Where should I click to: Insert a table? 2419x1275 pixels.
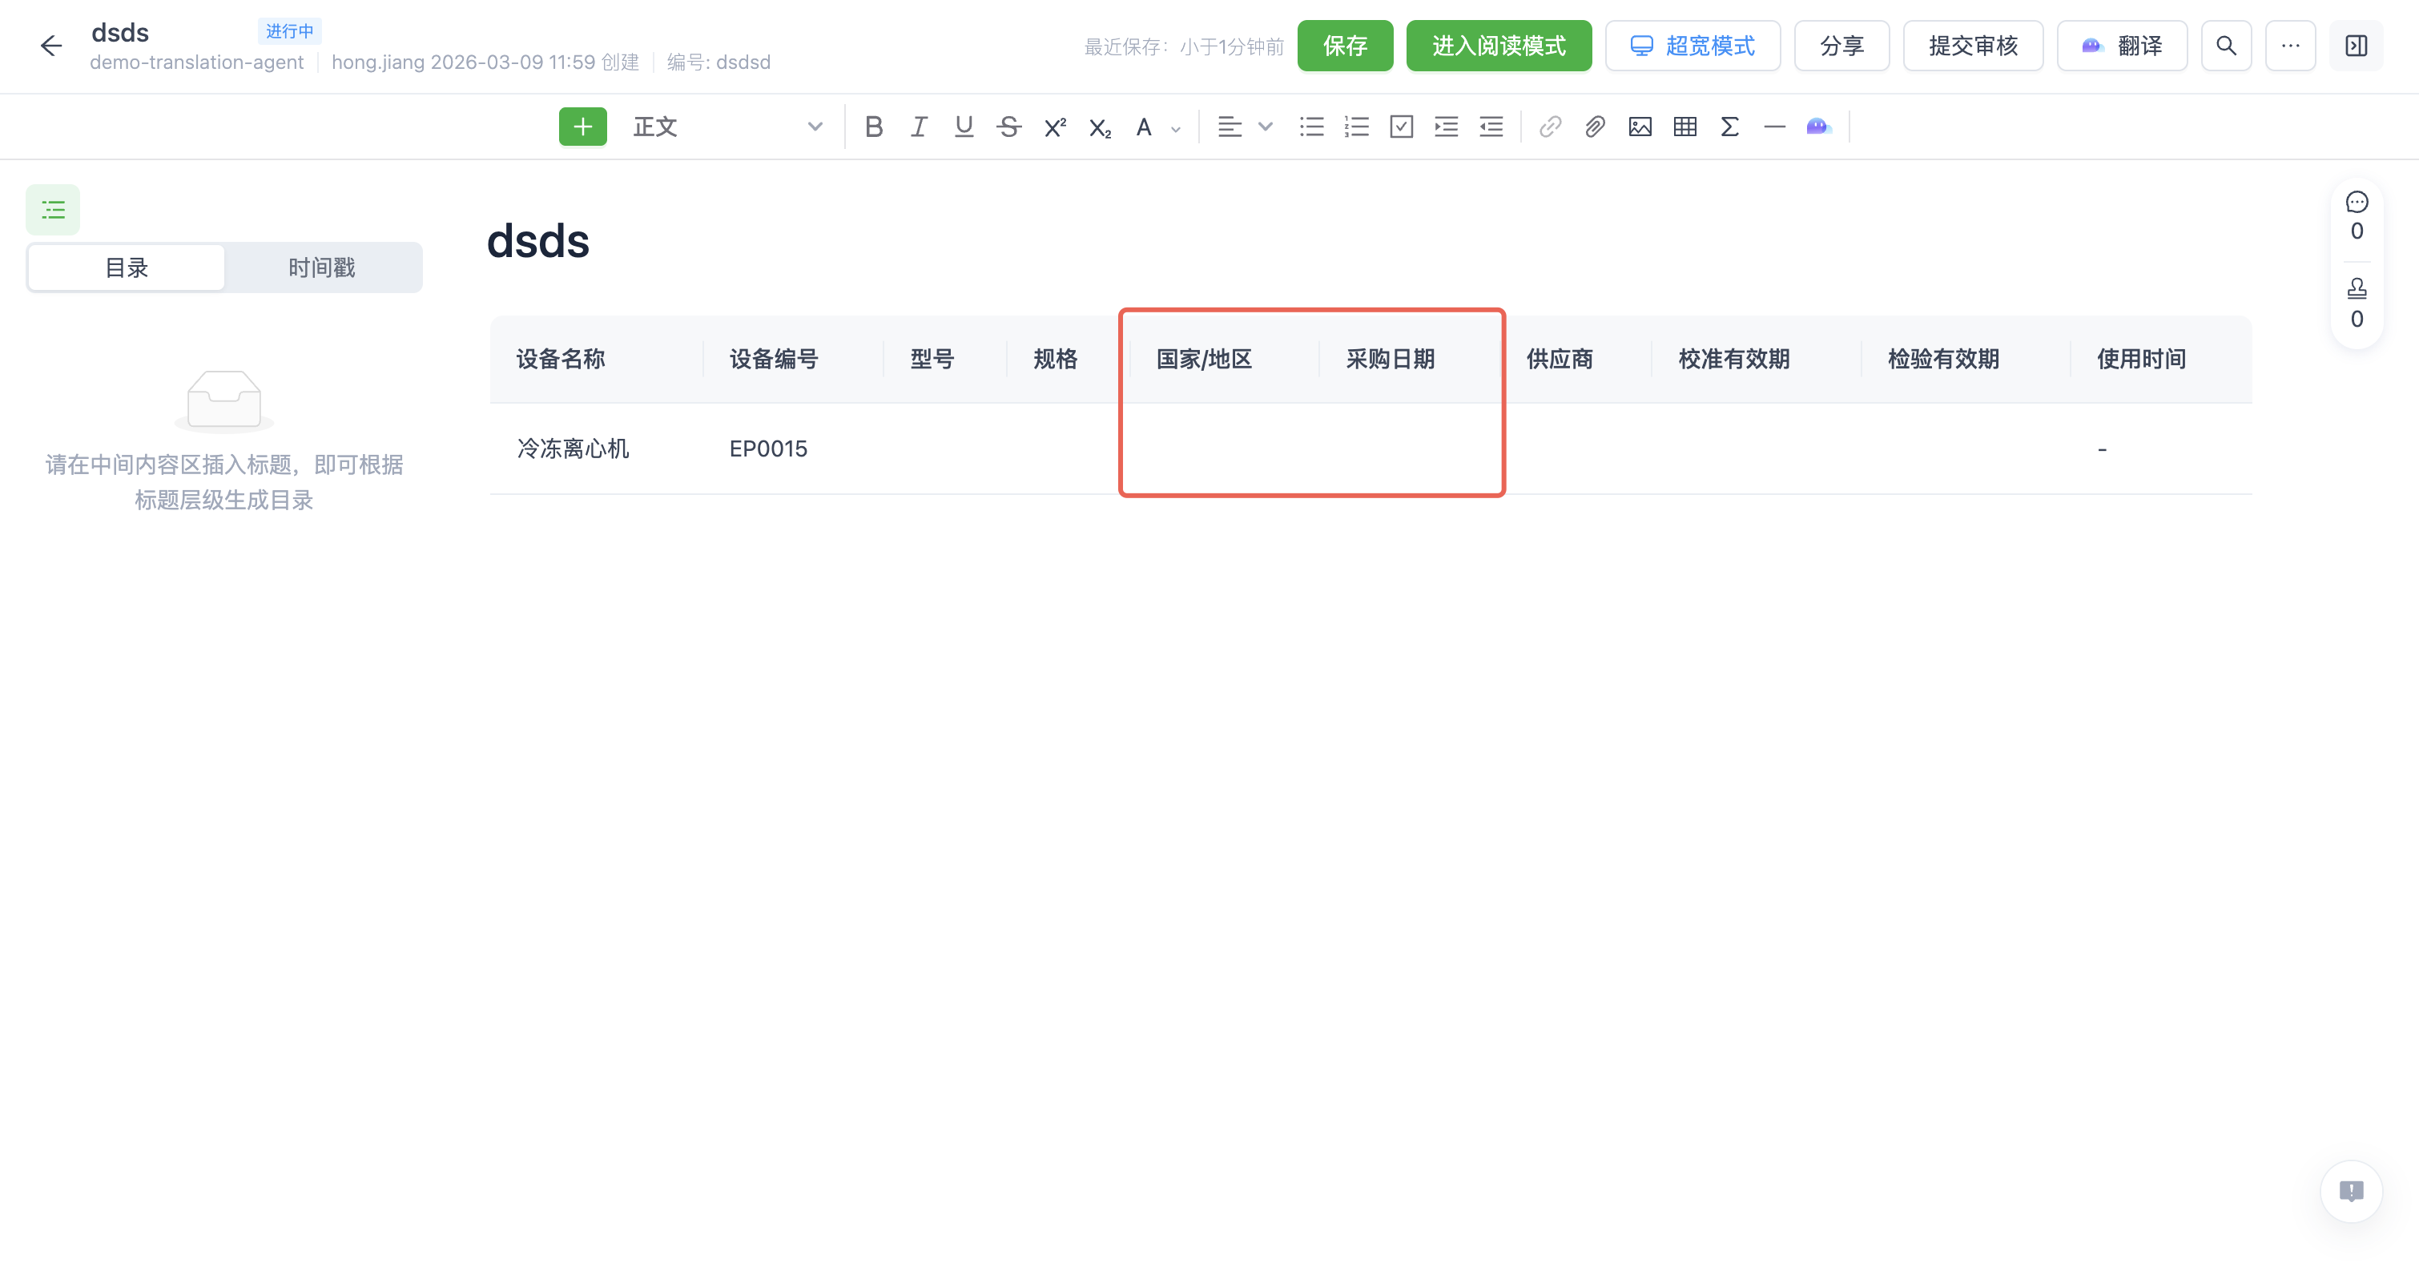[1684, 127]
